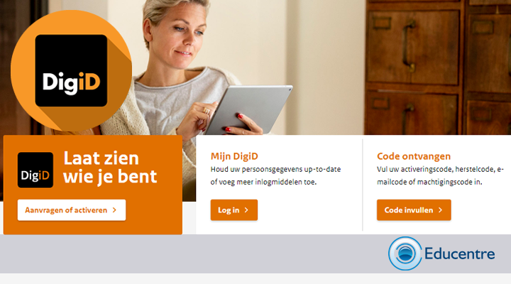Image resolution: width=511 pixels, height=284 pixels.
Task: Click the Code ontvangen description text
Action: [x=440, y=176]
